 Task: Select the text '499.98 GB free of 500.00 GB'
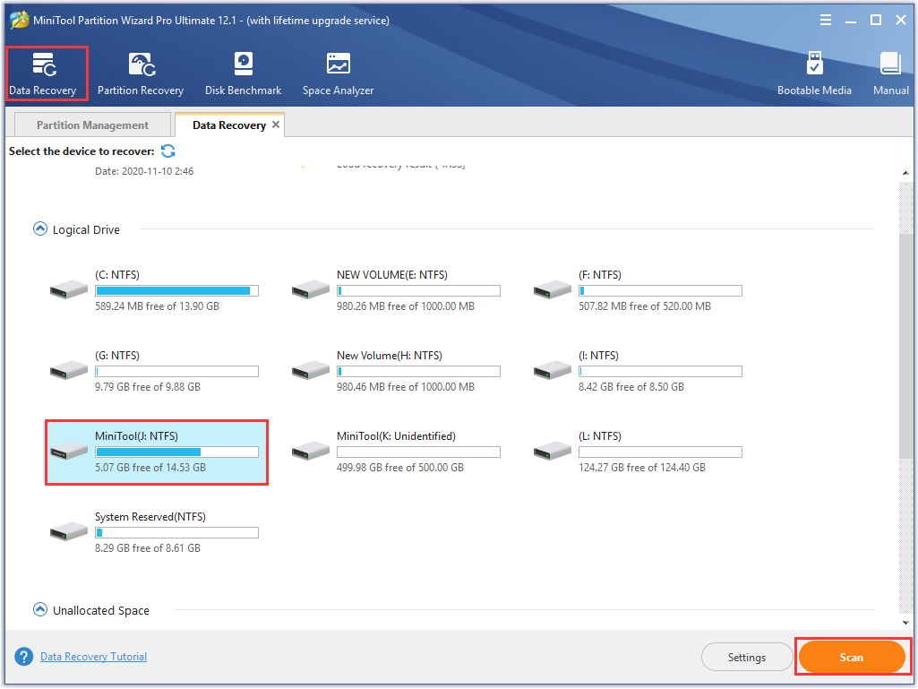pos(399,468)
